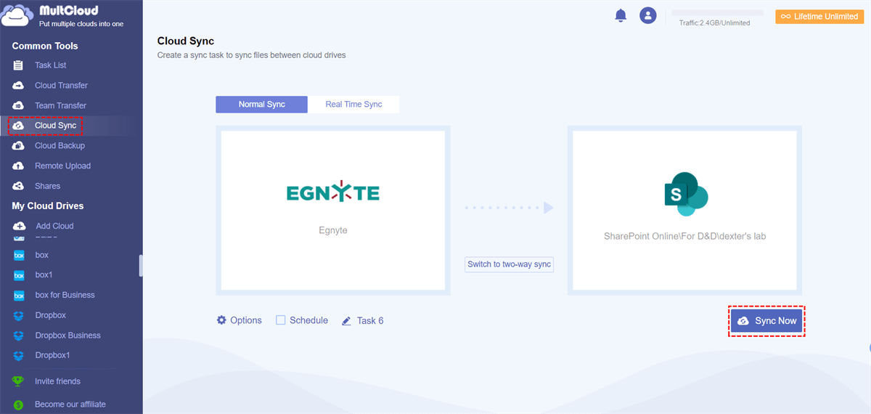Open box for Business drive
The width and height of the screenshot is (871, 414).
point(65,296)
